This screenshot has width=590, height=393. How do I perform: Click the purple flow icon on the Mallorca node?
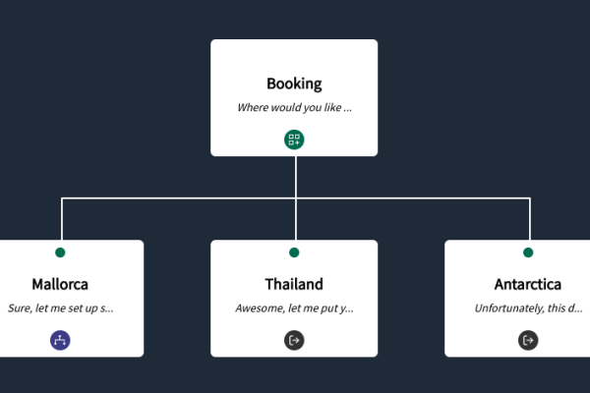point(60,340)
